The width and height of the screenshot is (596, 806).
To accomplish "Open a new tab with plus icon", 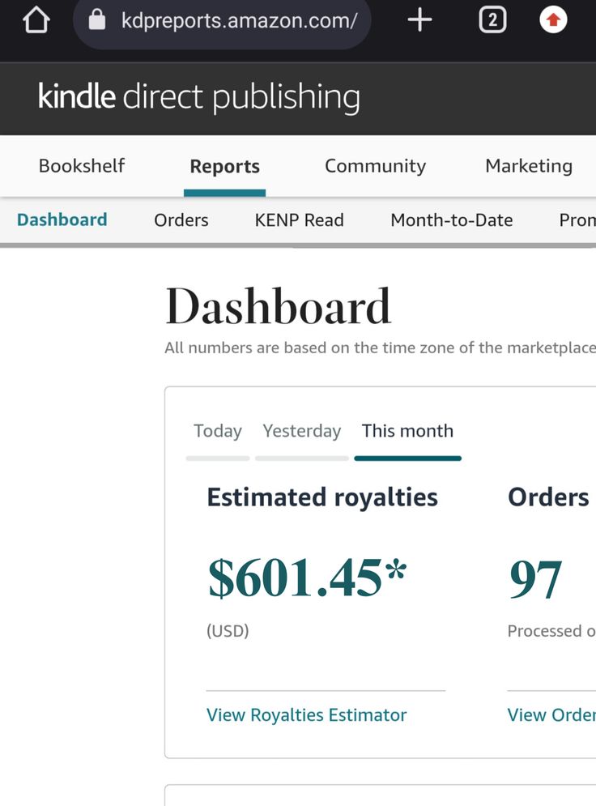I will [419, 20].
